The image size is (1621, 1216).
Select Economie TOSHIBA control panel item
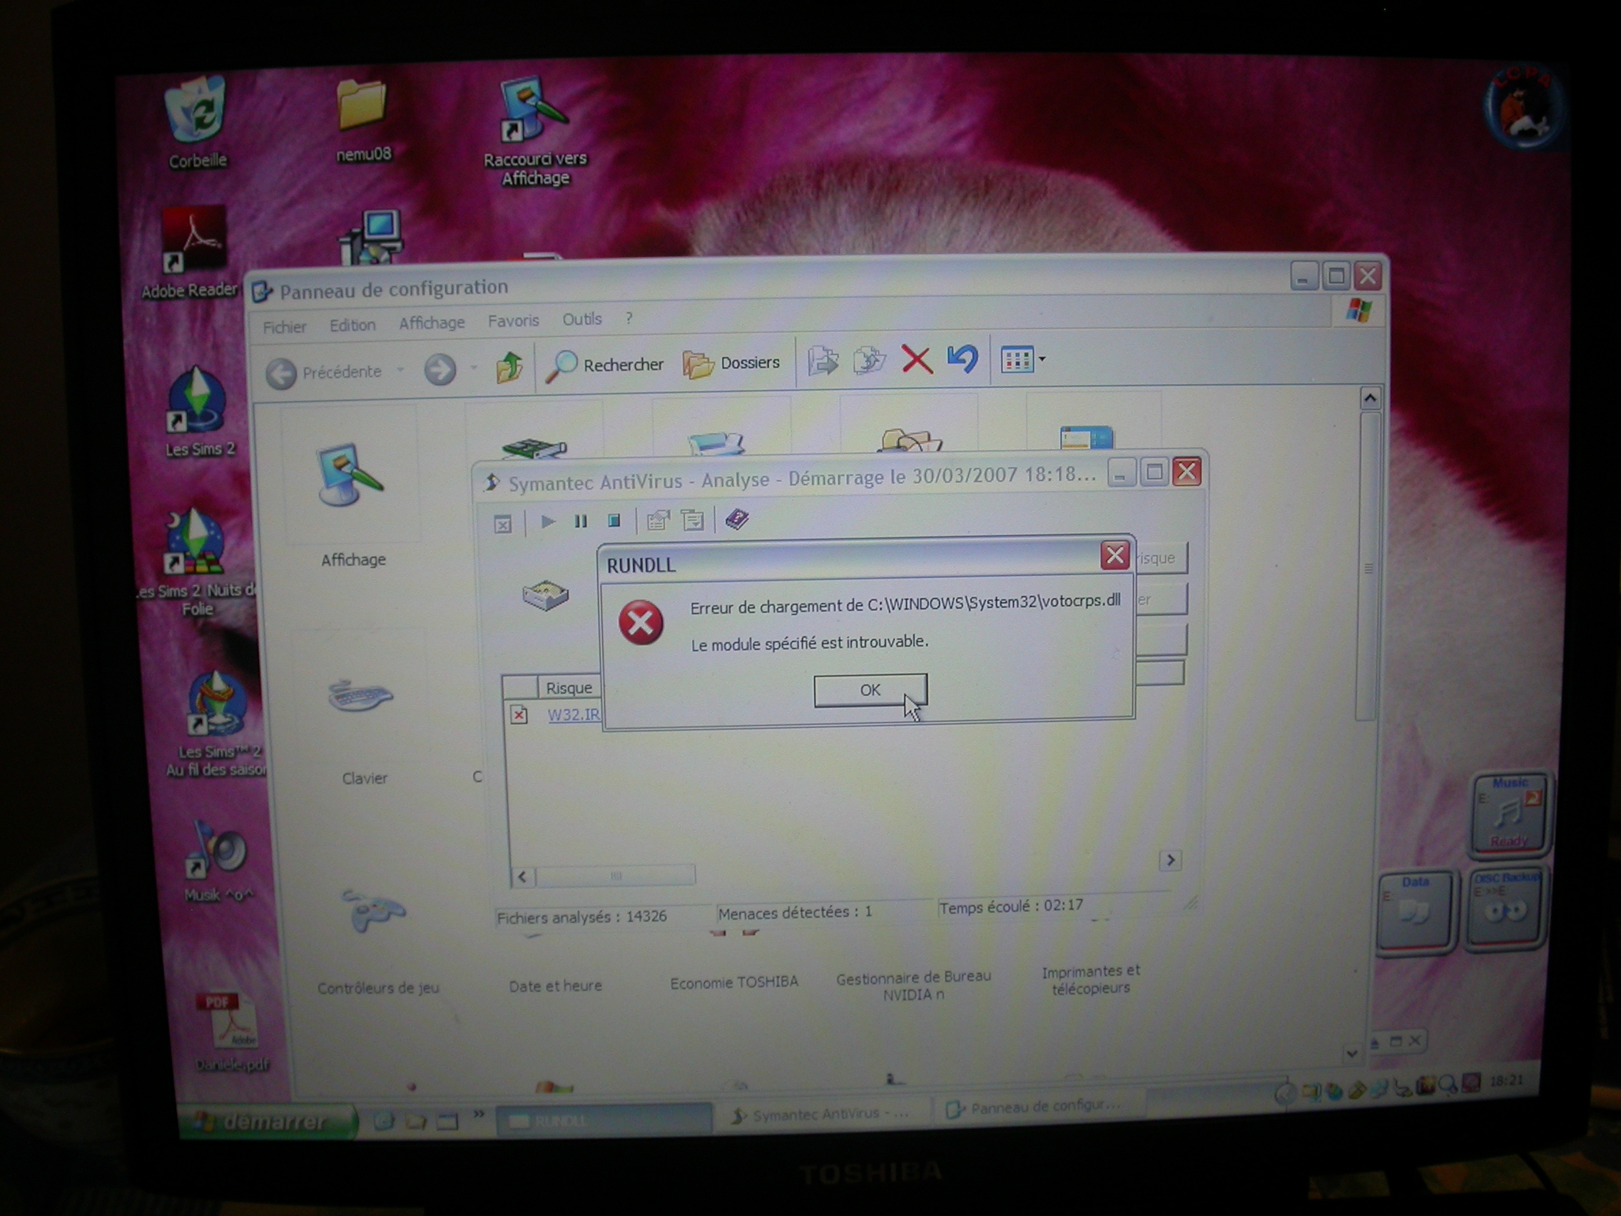tap(733, 981)
